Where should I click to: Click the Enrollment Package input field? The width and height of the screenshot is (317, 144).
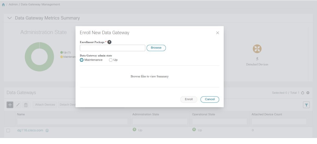point(112,48)
